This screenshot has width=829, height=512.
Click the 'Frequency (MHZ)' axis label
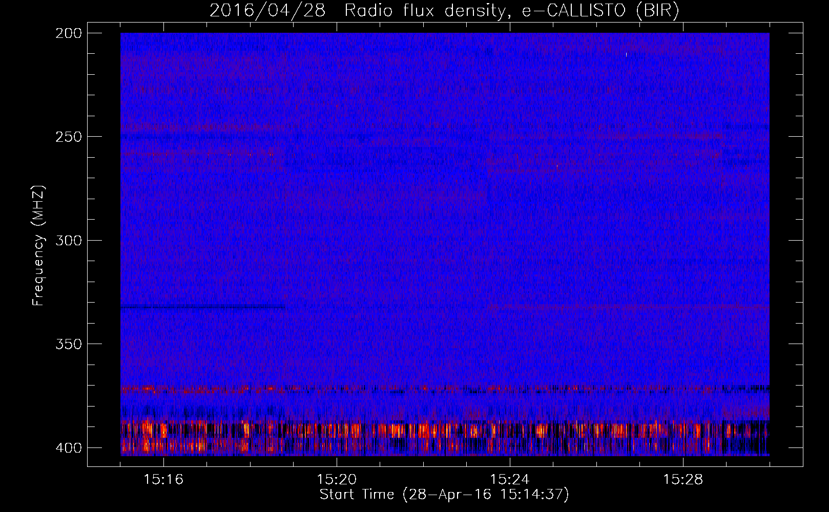click(x=38, y=245)
